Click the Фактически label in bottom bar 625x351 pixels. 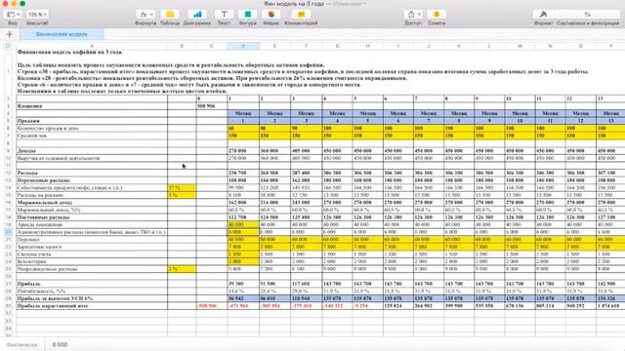pyautogui.click(x=21, y=344)
